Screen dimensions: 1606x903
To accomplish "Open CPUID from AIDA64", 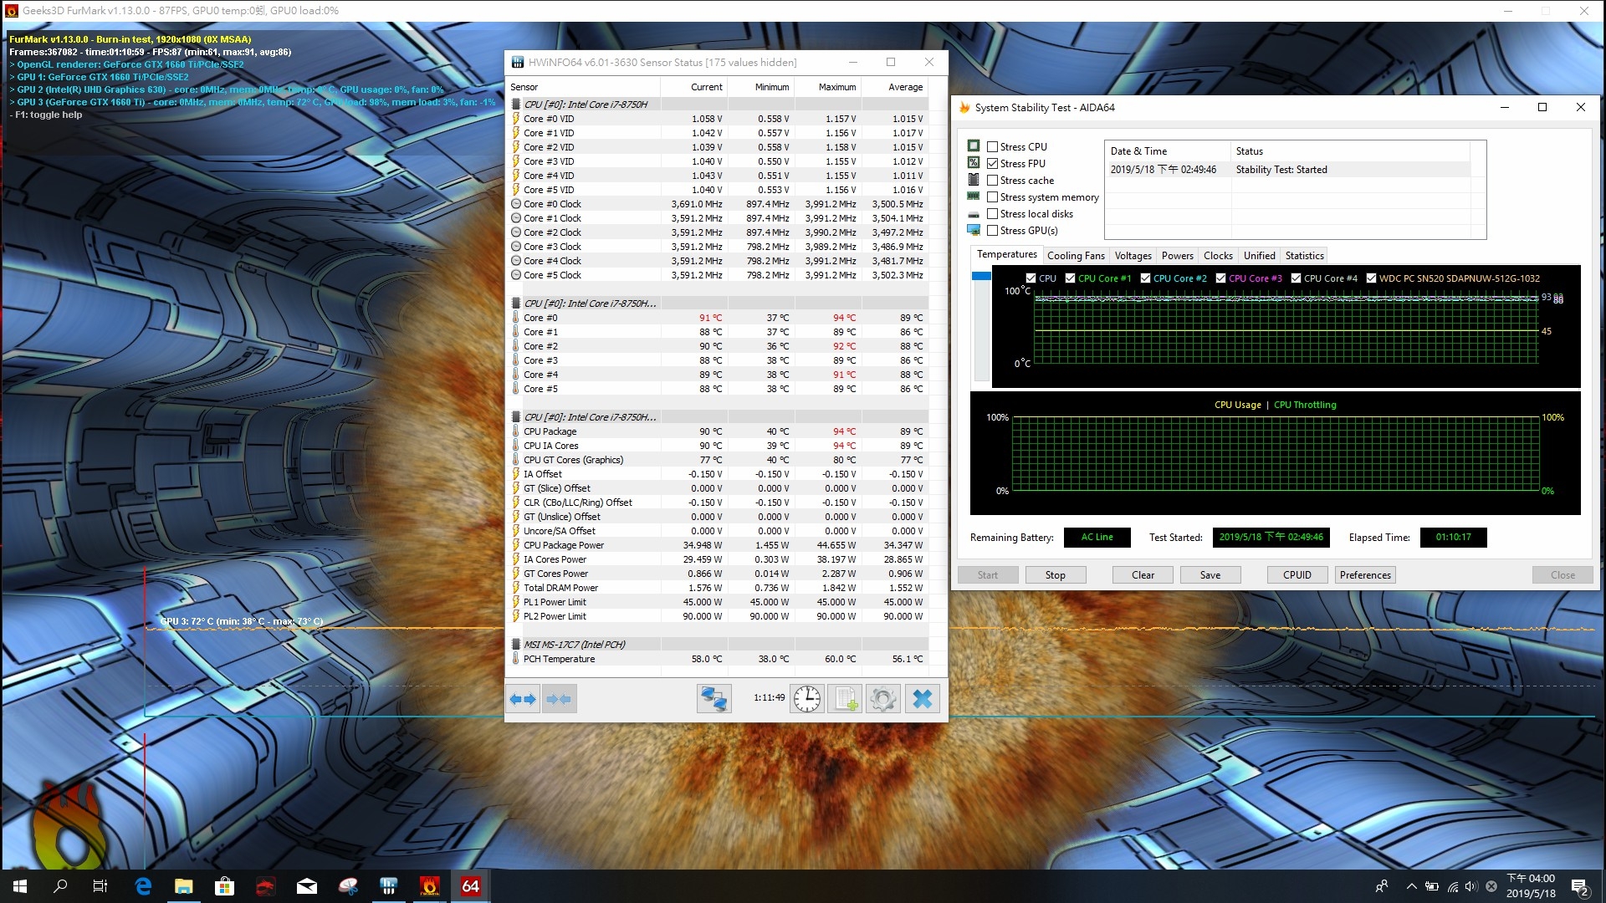I will coord(1297,575).
